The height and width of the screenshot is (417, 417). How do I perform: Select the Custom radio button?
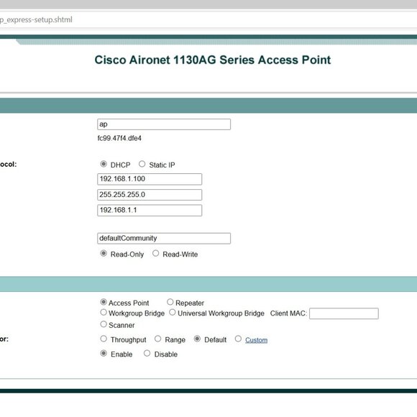238,339
